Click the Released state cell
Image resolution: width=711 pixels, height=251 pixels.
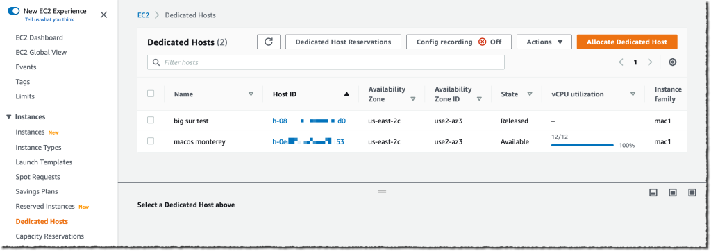515,121
